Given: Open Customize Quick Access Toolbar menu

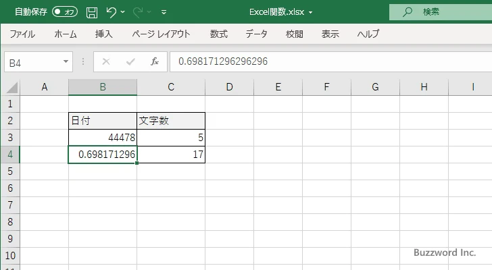Looking at the screenshot, I should 164,13.
